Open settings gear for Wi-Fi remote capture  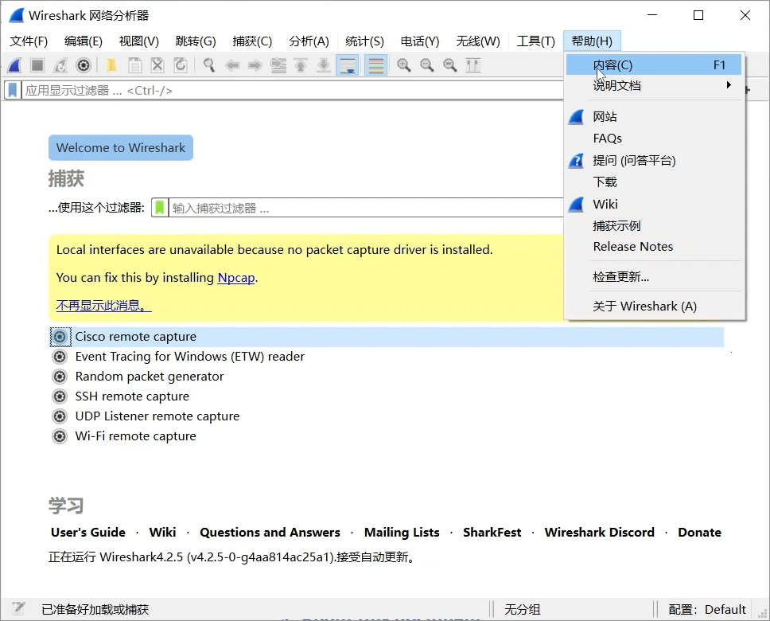(60, 436)
